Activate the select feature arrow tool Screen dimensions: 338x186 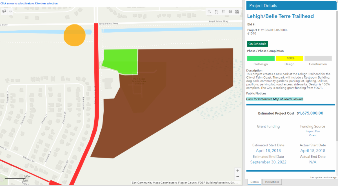point(4,11)
